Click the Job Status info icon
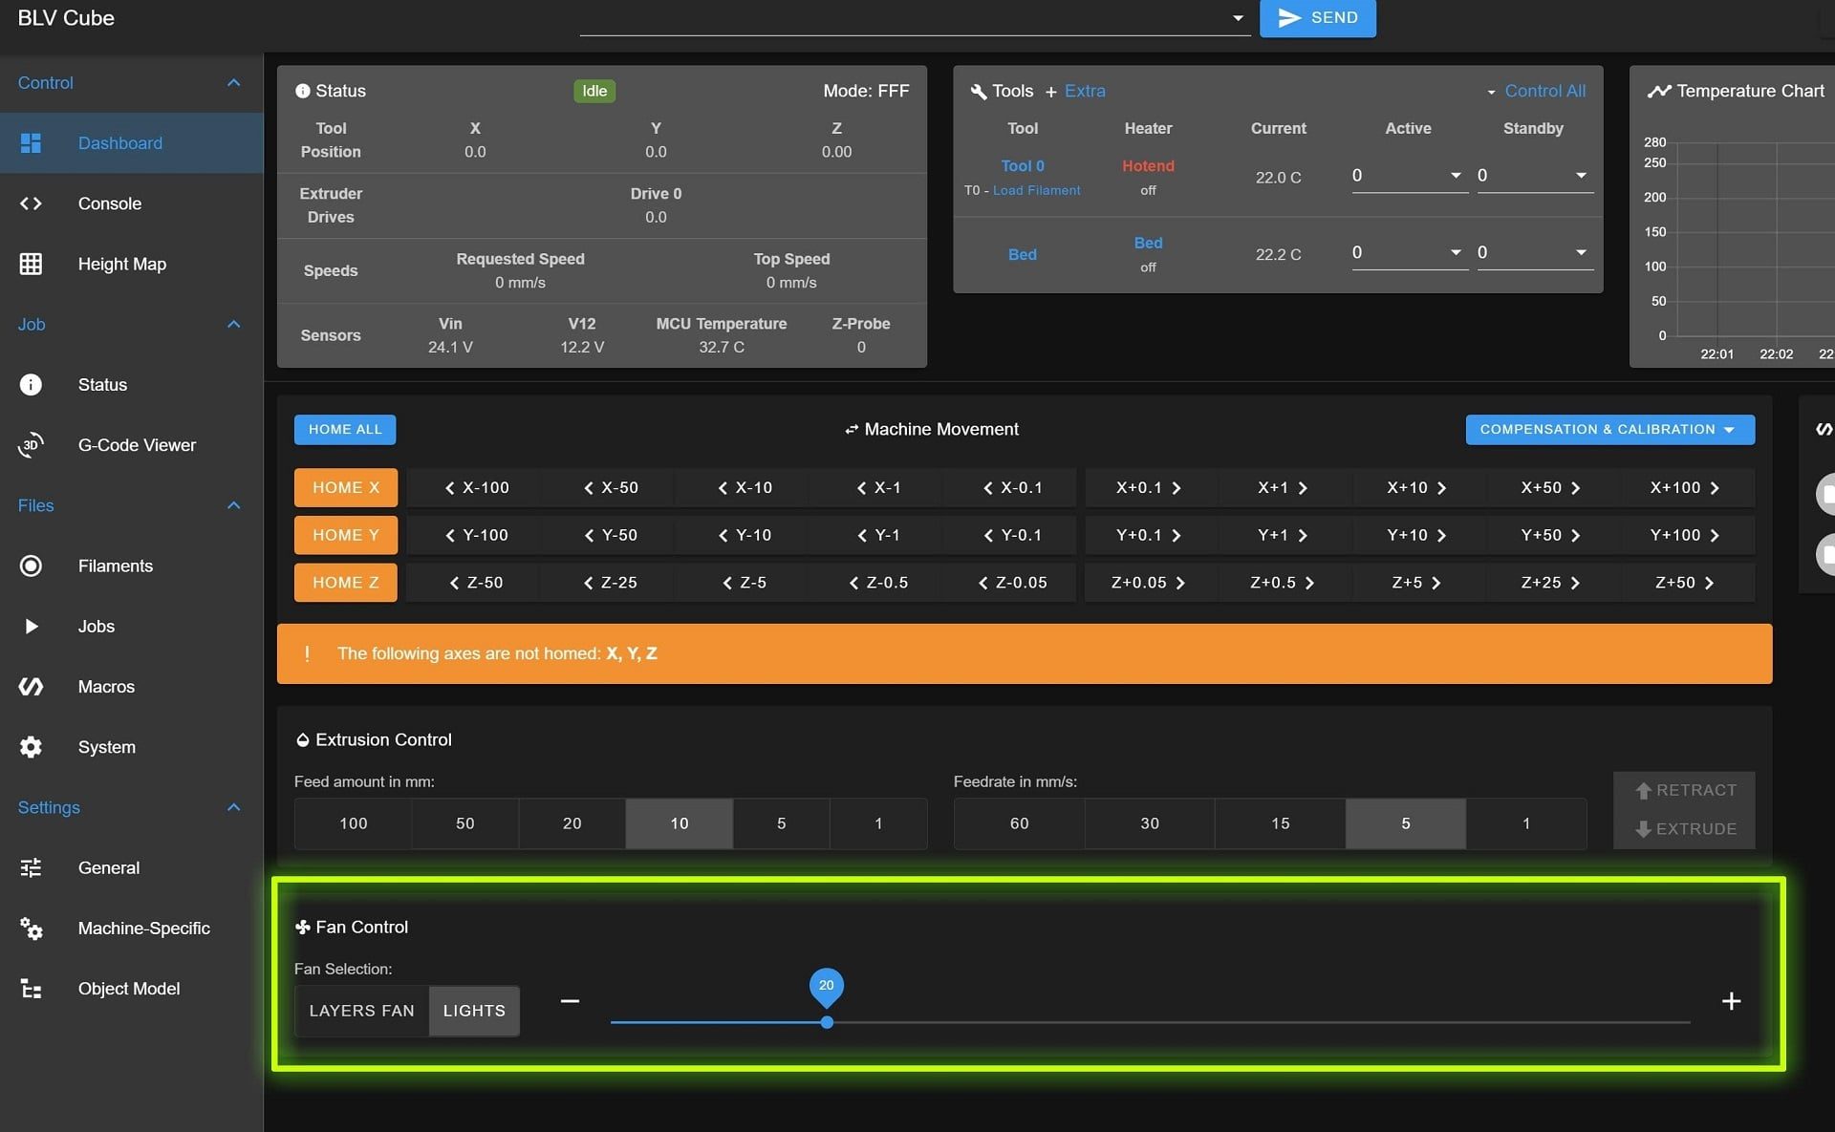This screenshot has height=1132, width=1835. [x=31, y=384]
